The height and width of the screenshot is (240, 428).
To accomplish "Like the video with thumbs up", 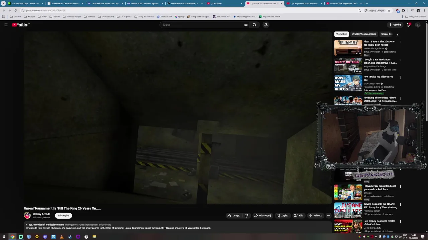I will coord(233,216).
